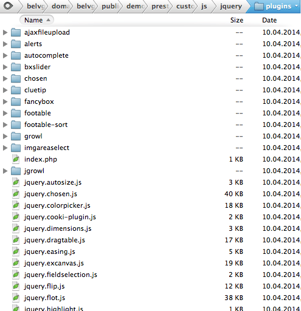Click the chosen folder icon
Viewport: 301px width, 311px height.
(16, 78)
